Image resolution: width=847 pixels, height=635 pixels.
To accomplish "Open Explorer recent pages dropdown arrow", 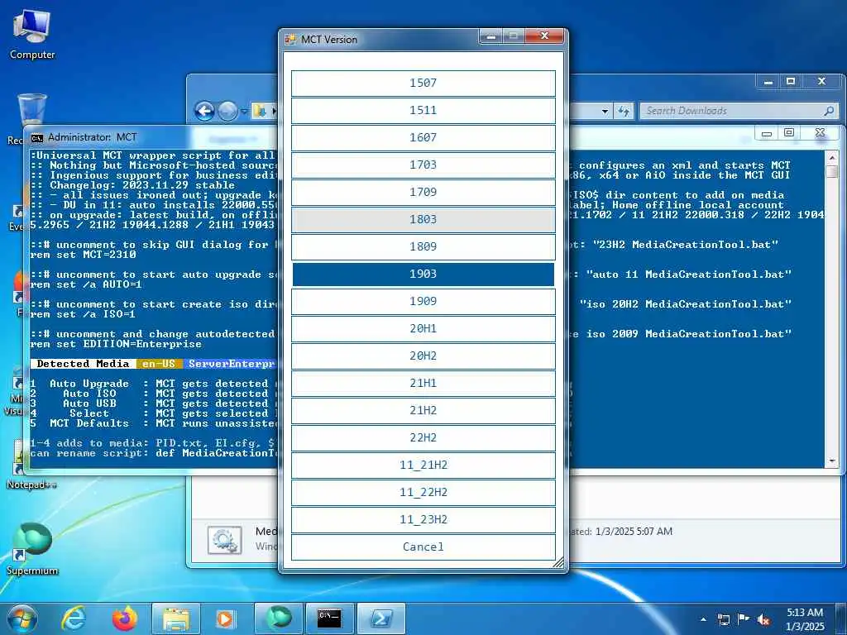I will [x=244, y=112].
